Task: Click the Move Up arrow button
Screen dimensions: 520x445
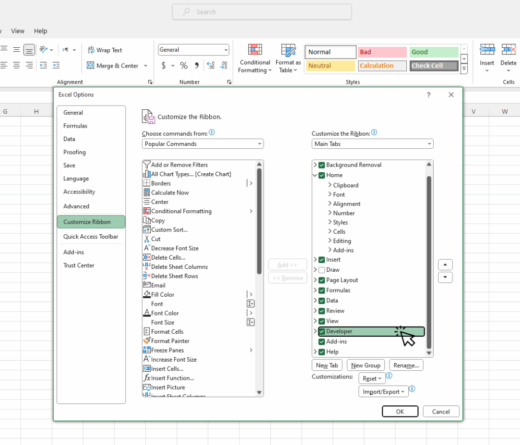Action: (x=445, y=265)
